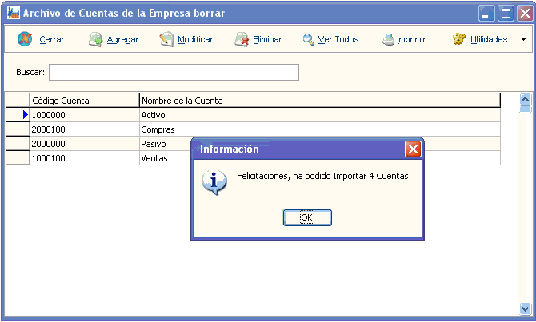Sort by Código Cuenta column header
Image resolution: width=536 pixels, height=322 pixels.
[83, 101]
